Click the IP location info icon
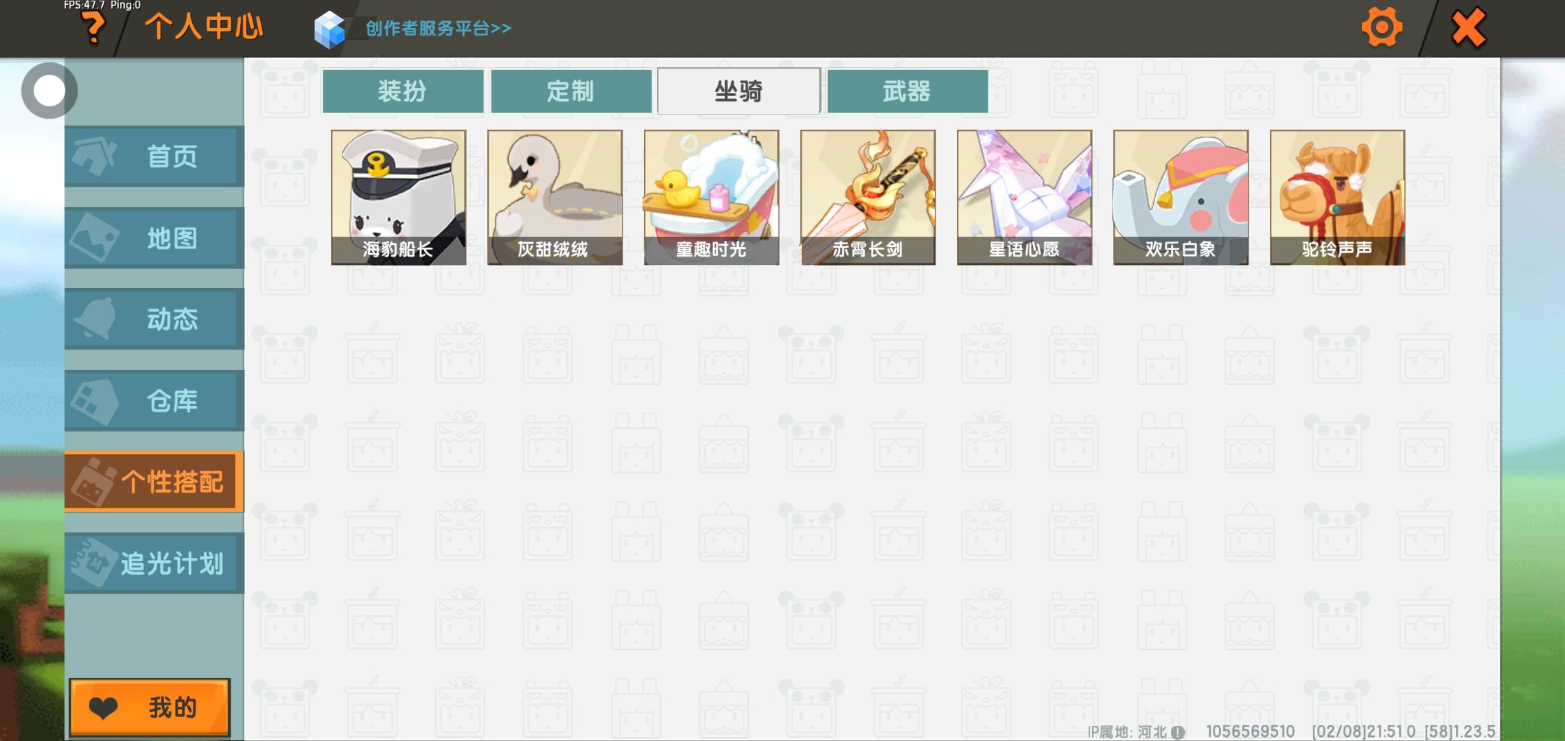This screenshot has width=1565, height=741. [1178, 732]
